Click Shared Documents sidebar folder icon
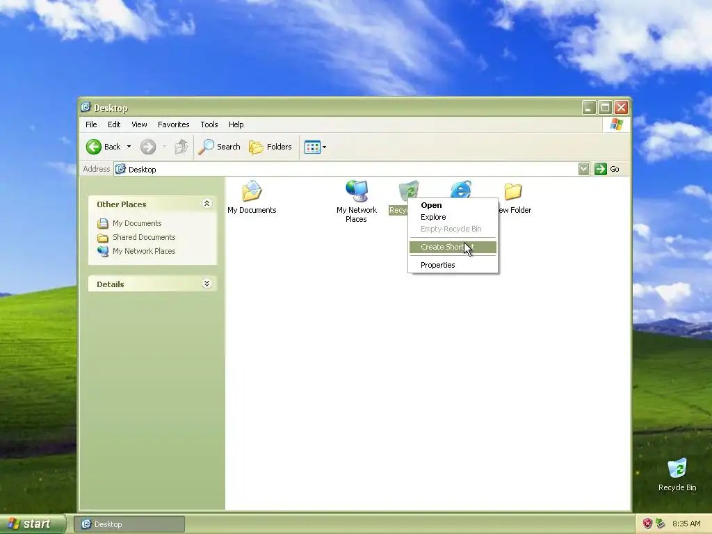 pyautogui.click(x=103, y=238)
